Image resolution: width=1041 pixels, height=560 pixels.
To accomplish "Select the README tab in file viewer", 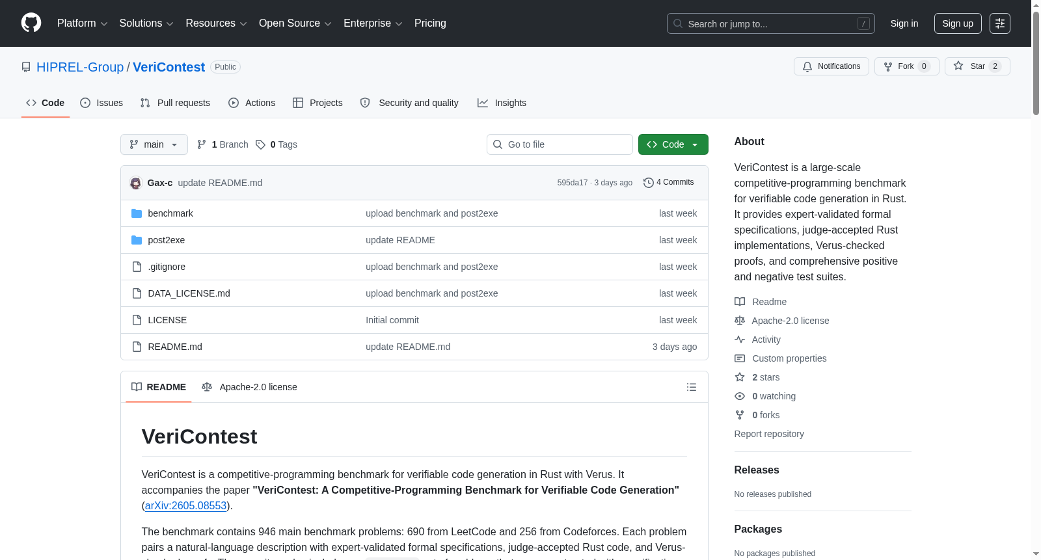I will 159,387.
